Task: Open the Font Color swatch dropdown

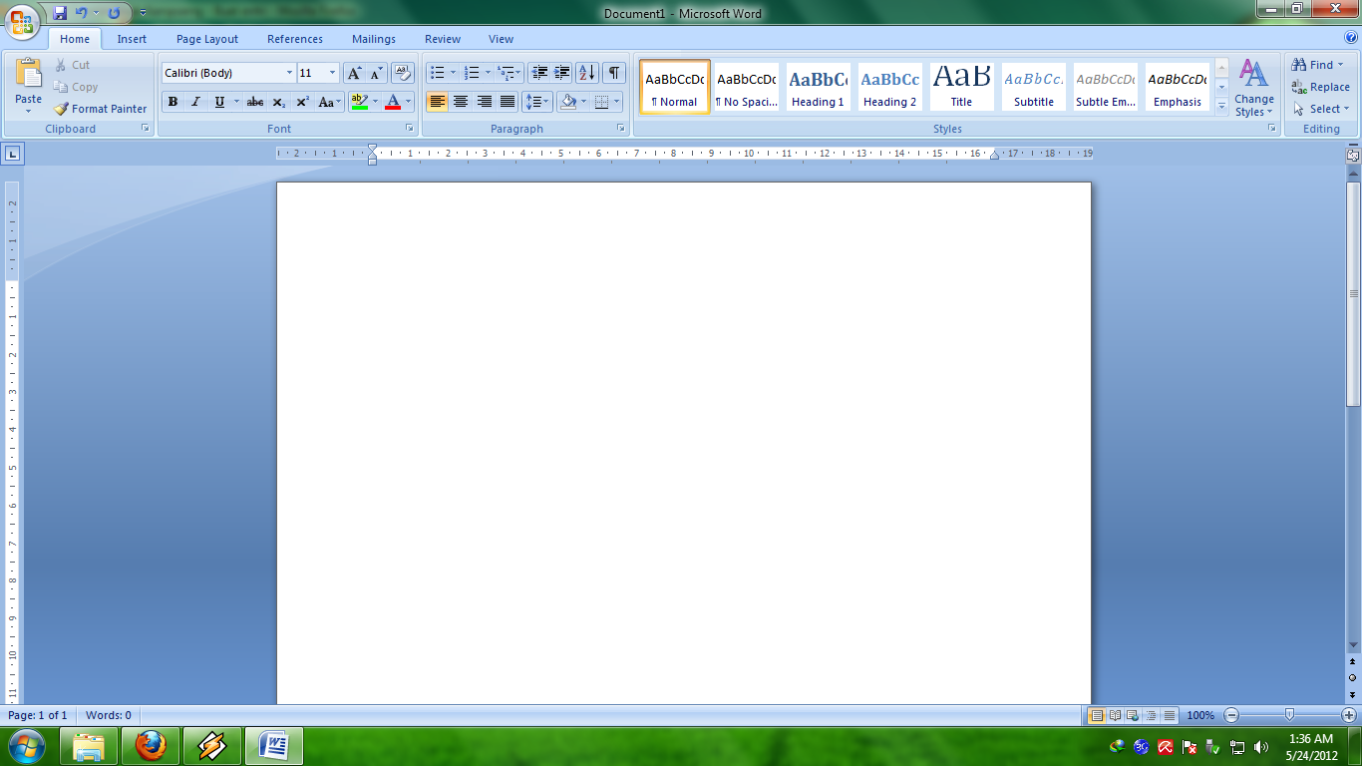Action: pyautogui.click(x=408, y=101)
